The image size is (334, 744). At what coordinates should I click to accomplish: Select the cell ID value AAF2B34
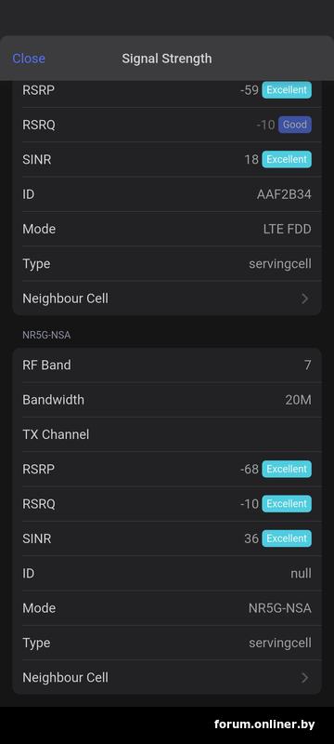click(x=284, y=194)
